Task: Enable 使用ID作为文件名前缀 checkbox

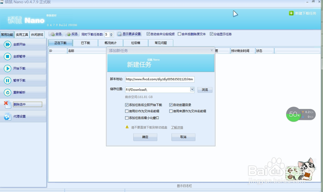Action: [127, 111]
